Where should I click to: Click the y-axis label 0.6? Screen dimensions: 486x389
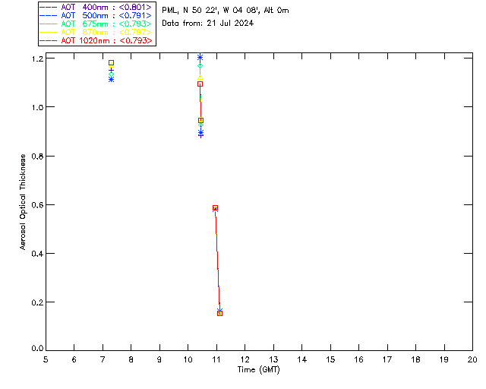[37, 204]
